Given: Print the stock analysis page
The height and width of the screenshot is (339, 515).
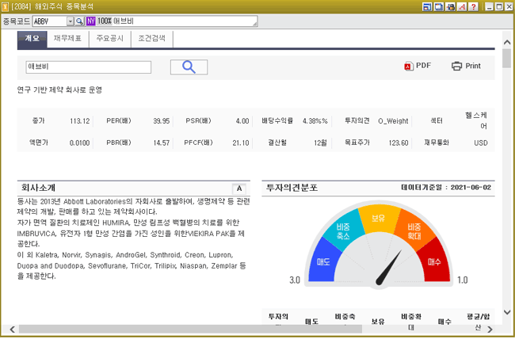Looking at the screenshot, I should 466,66.
